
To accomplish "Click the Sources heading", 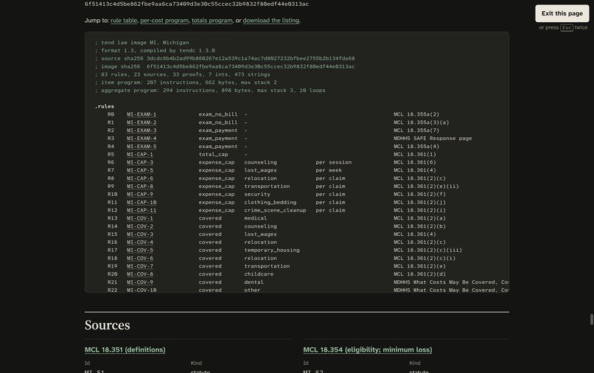I will (x=107, y=325).
